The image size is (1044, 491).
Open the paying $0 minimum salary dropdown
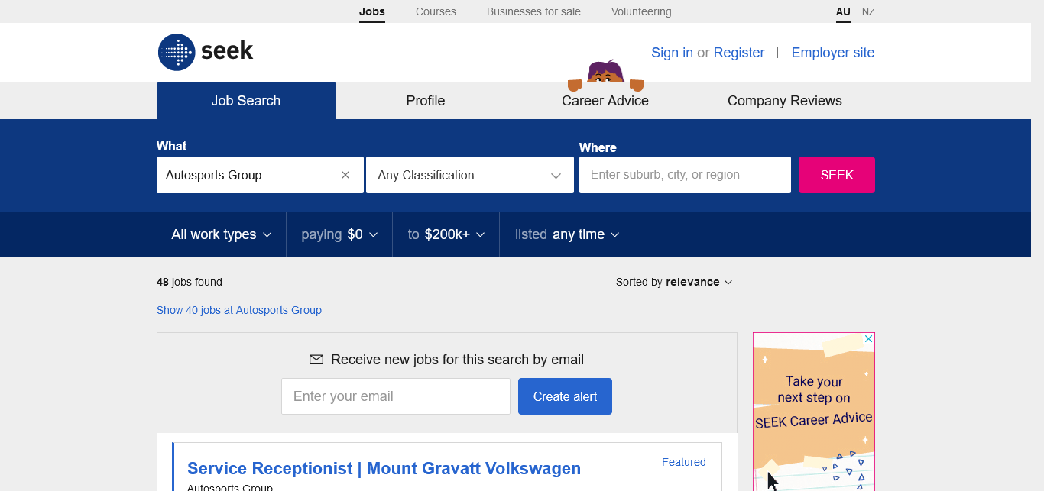coord(339,234)
